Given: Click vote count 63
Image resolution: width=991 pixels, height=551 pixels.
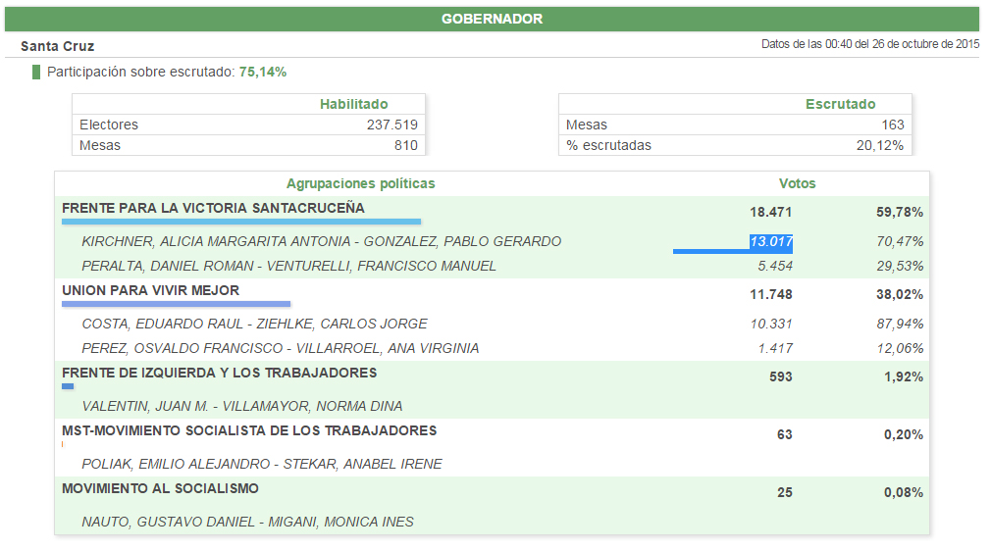Looking at the screenshot, I should tap(784, 434).
